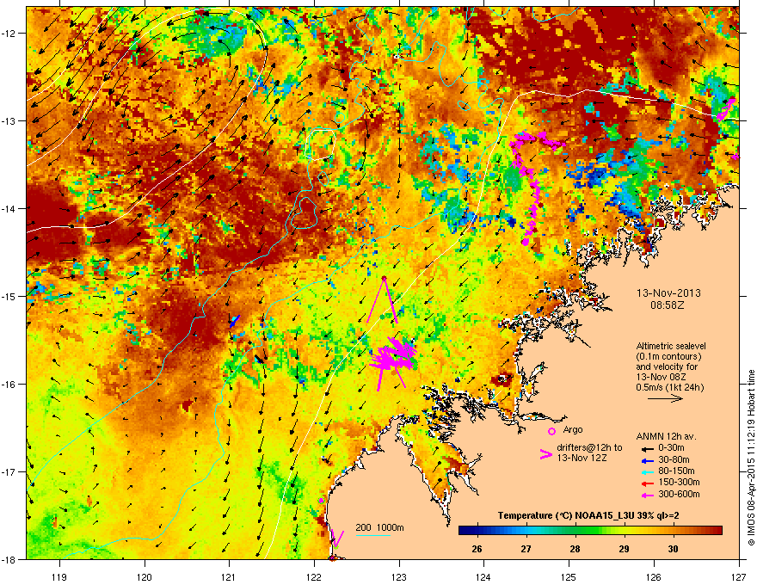Click the ANMN 12h av. heading
The height and width of the screenshot is (585, 757).
point(666,437)
